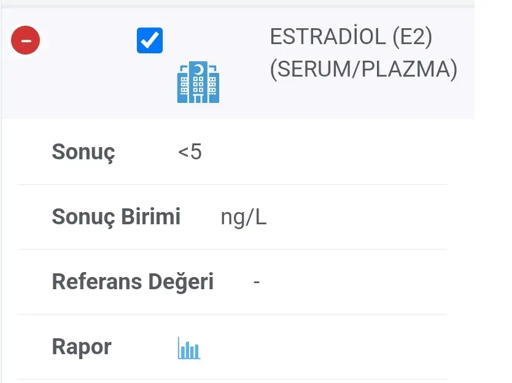Select the standalone Sonuç label
Screen dimensions: 512x383
pos(83,152)
